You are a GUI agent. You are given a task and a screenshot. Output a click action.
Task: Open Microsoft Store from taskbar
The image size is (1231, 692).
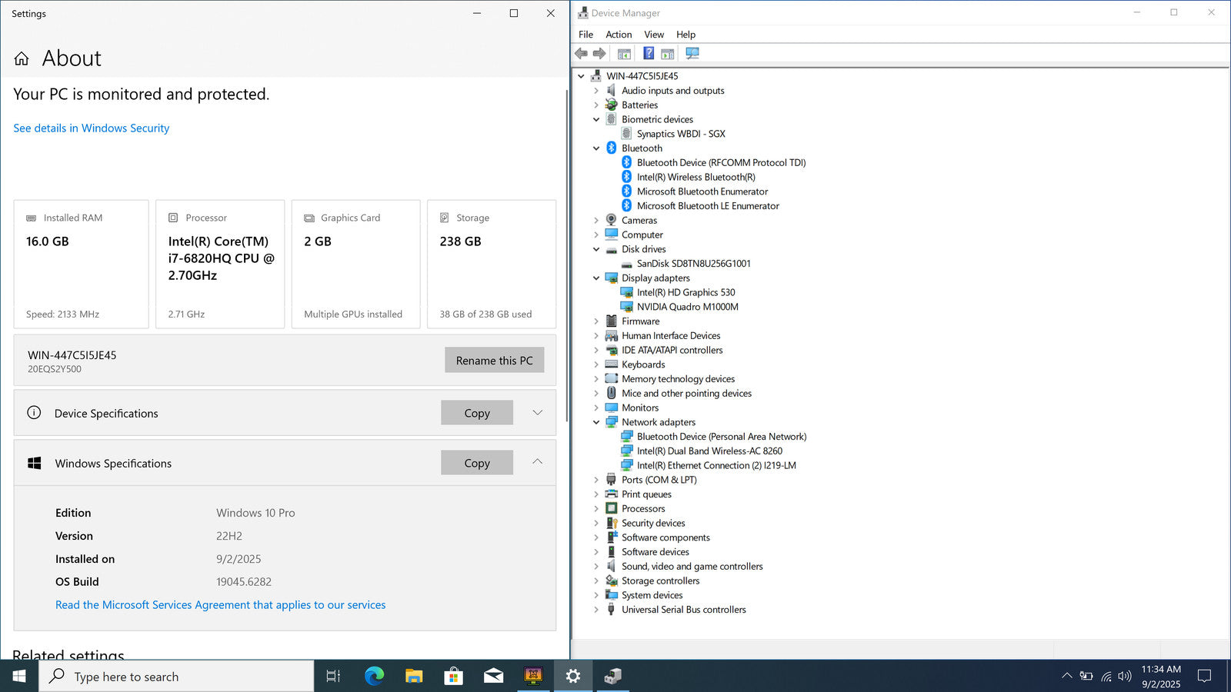(453, 676)
